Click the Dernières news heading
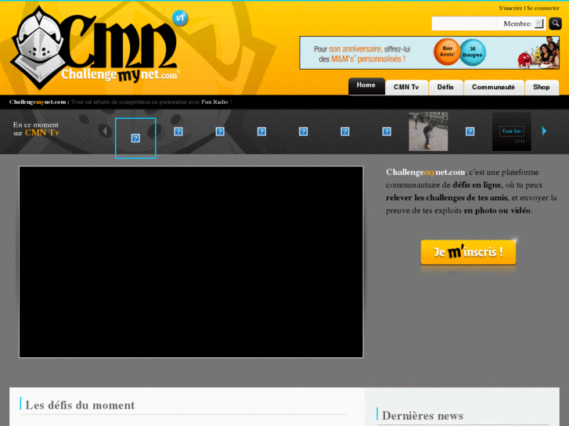 click(423, 416)
